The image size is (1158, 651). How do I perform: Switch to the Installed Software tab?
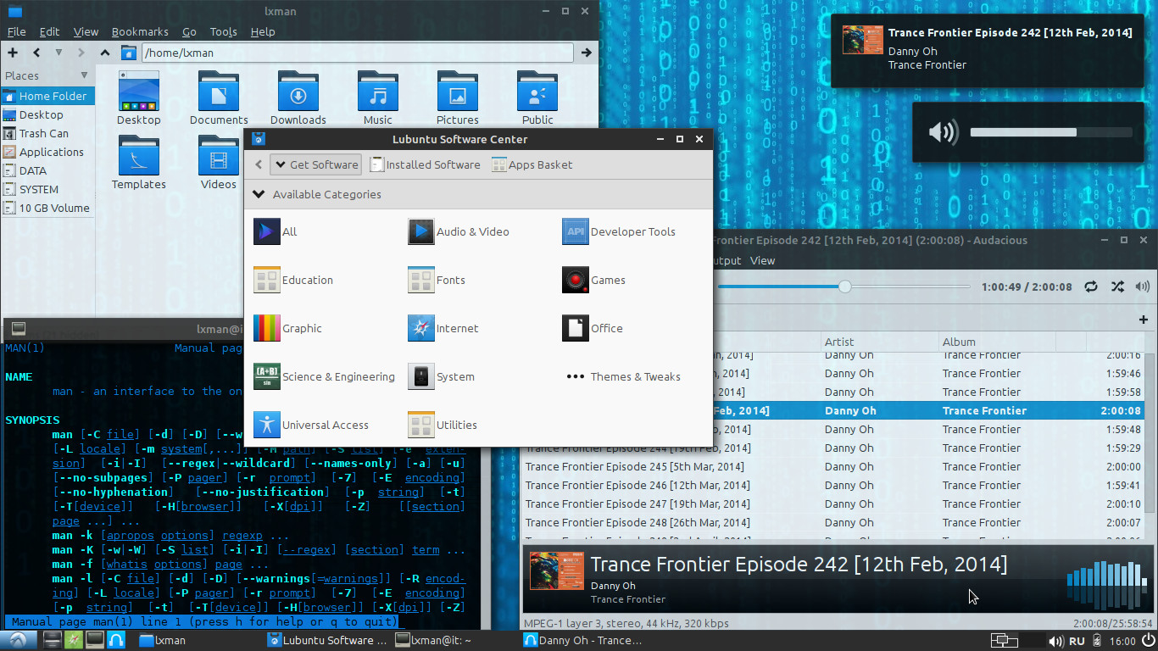coord(426,164)
